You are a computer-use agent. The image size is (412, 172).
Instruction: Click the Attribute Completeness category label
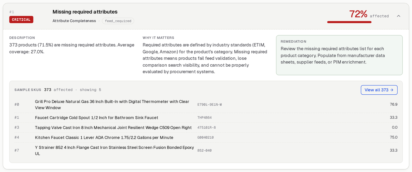pyautogui.click(x=74, y=21)
